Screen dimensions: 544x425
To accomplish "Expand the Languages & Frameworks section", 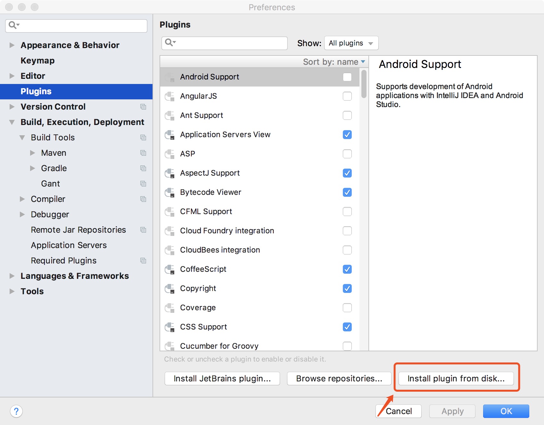I will pyautogui.click(x=12, y=276).
